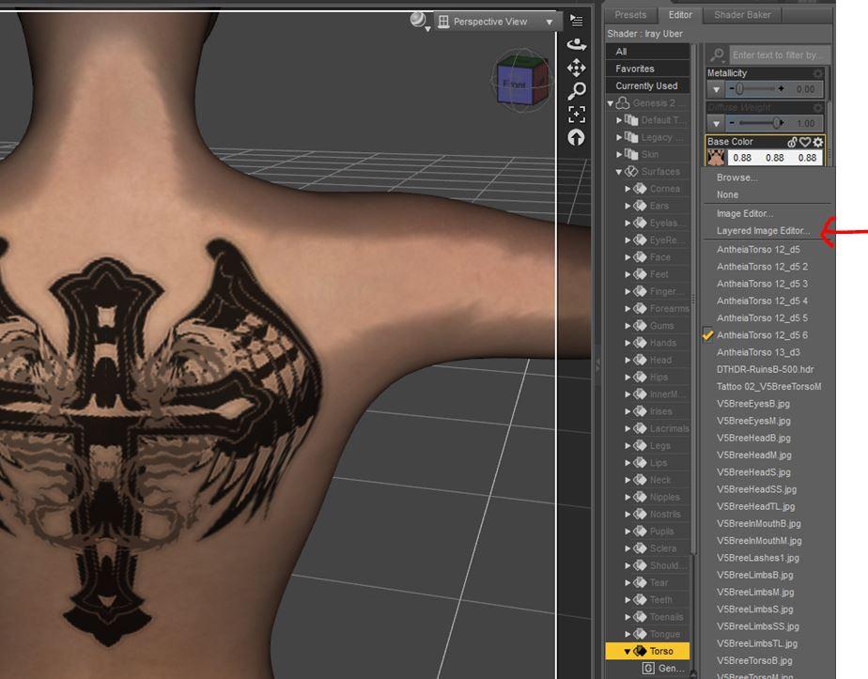This screenshot has height=679, width=868.
Task: Expand the Default T... node
Action: pyautogui.click(x=619, y=120)
